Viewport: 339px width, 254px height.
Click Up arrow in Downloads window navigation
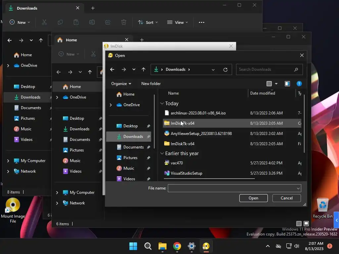[x=41, y=40]
